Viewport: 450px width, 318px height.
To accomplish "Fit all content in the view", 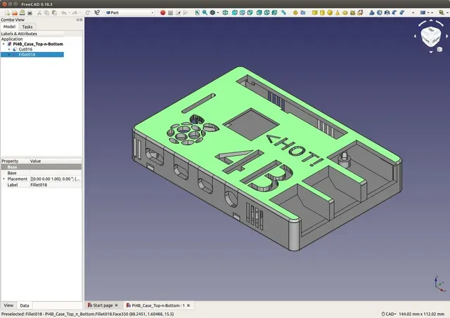I will pyautogui.click(x=197, y=13).
